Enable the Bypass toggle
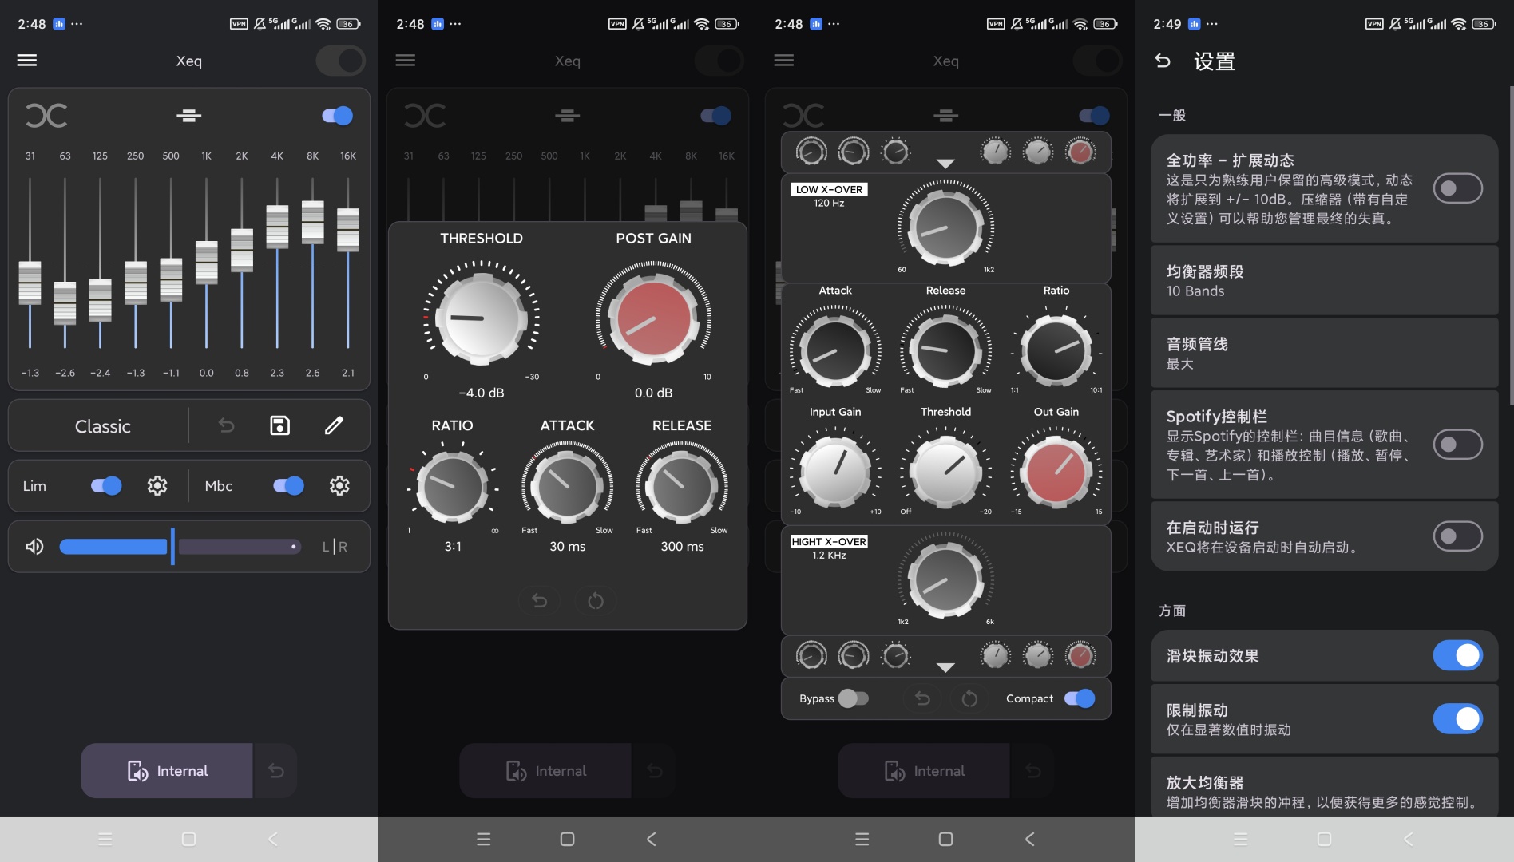Screen dimensions: 1514x862 [x=854, y=699]
